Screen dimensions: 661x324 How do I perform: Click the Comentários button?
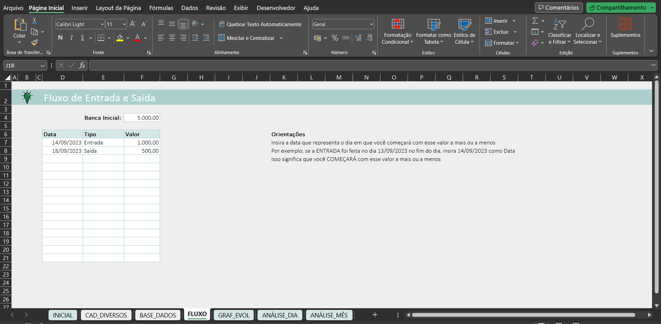[558, 8]
